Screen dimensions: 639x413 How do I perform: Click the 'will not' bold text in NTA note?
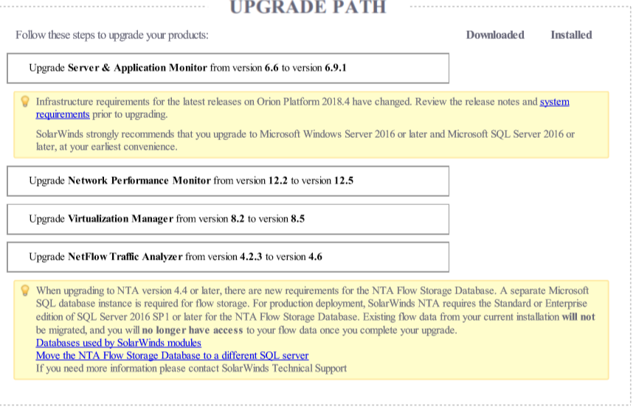578,317
